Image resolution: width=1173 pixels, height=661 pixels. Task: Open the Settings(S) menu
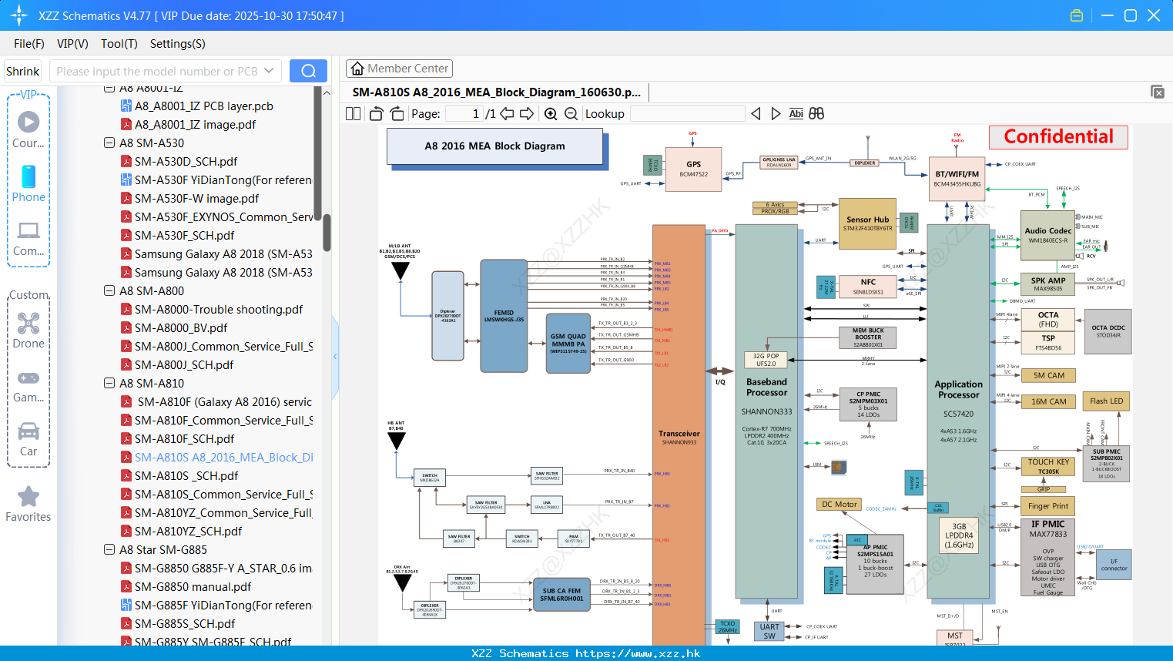click(177, 44)
